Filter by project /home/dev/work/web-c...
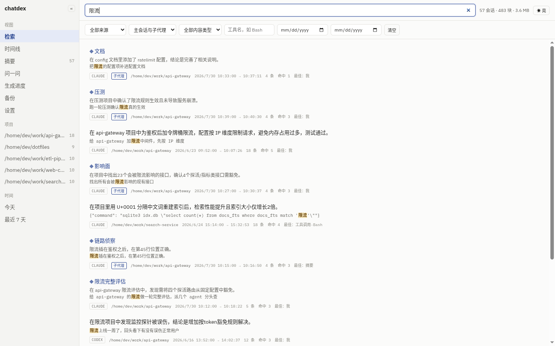Image resolution: width=555 pixels, height=346 pixels. pyautogui.click(x=40, y=170)
